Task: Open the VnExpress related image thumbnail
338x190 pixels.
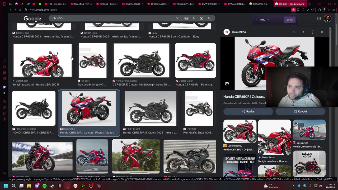Action: [x=309, y=130]
